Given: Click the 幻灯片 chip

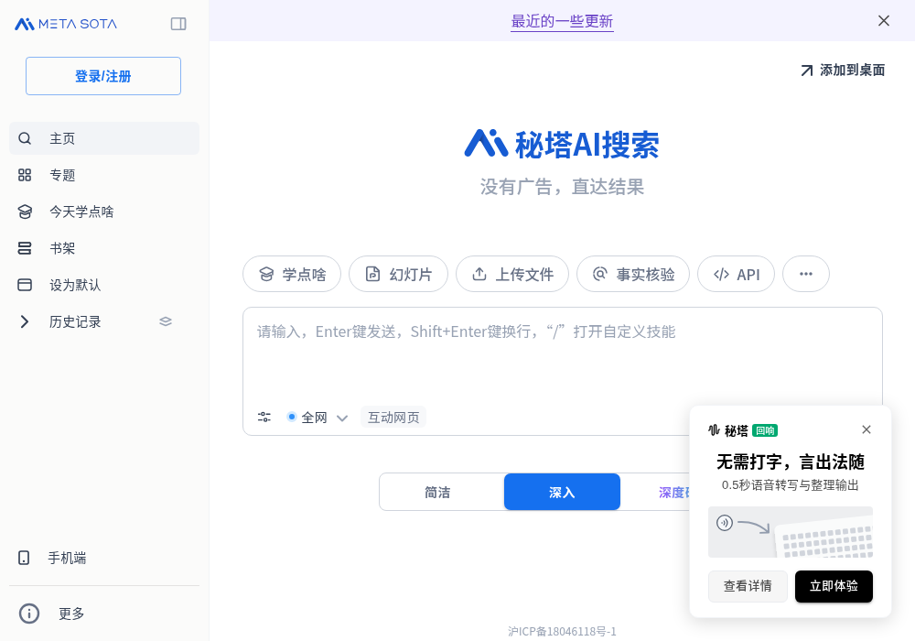Looking at the screenshot, I should click(399, 274).
